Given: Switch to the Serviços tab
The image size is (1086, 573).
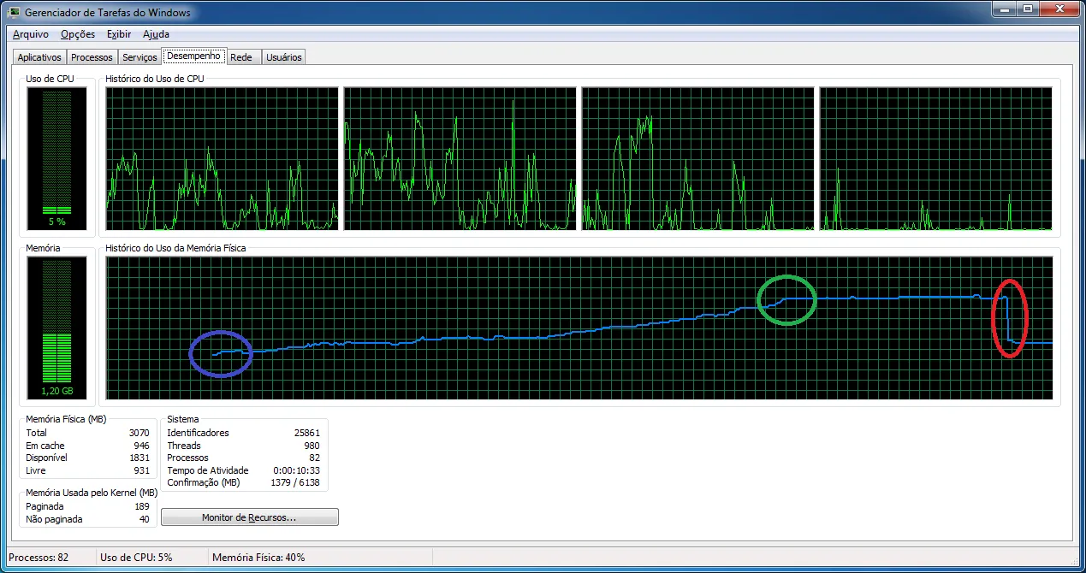Looking at the screenshot, I should pyautogui.click(x=139, y=57).
